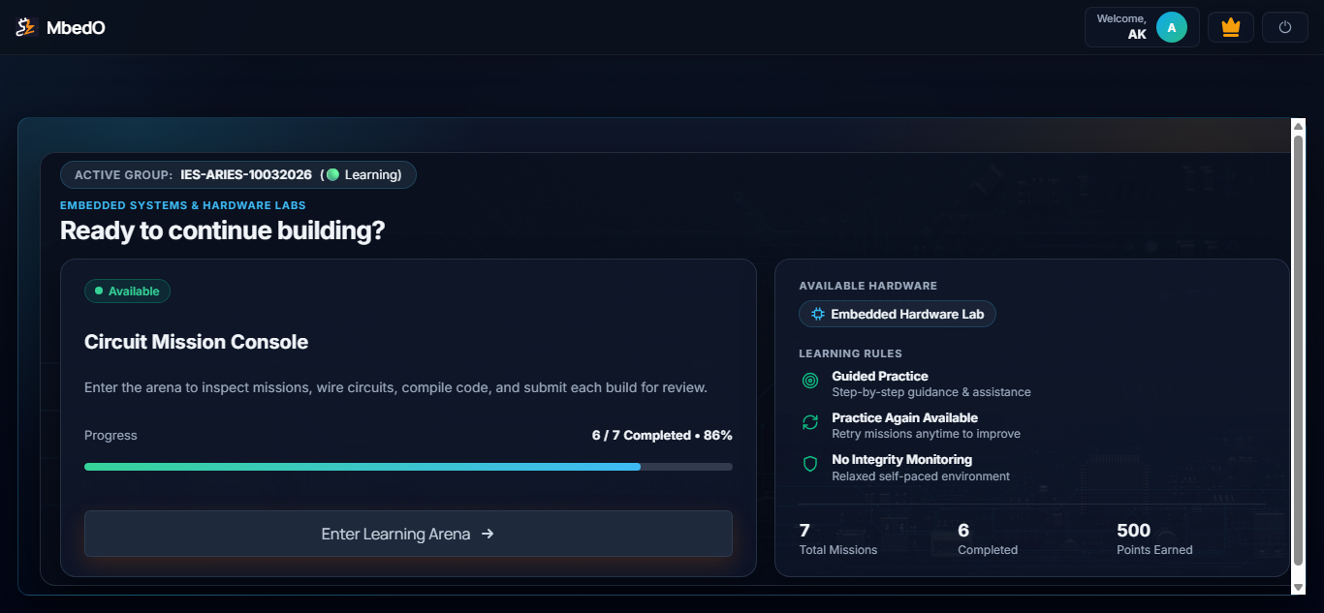The image size is (1324, 613).
Task: Click the "Circuit Mission Console" title
Action: point(197,342)
